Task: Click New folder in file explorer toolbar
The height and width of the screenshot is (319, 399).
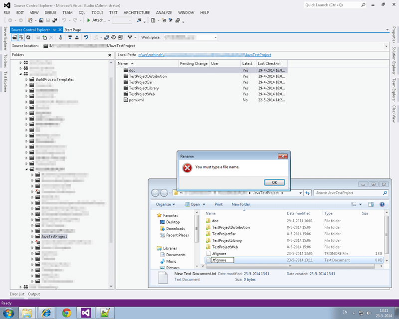Action: (241, 204)
